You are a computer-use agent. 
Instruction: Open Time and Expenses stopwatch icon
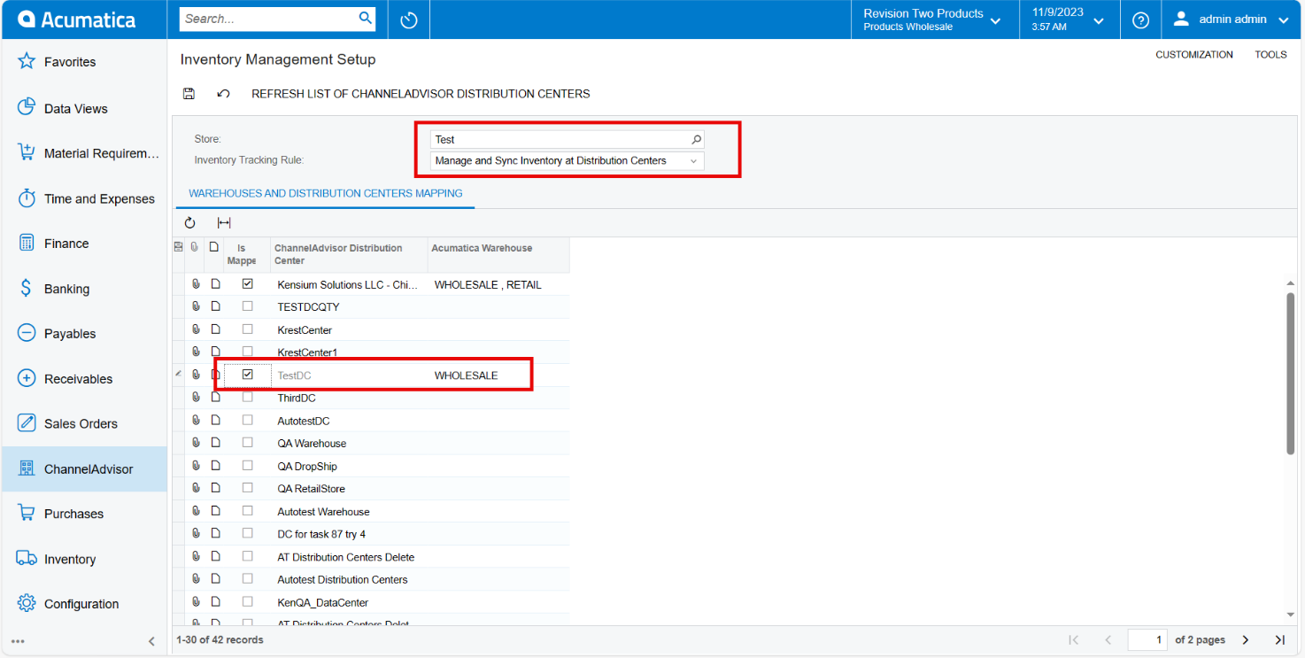click(27, 198)
